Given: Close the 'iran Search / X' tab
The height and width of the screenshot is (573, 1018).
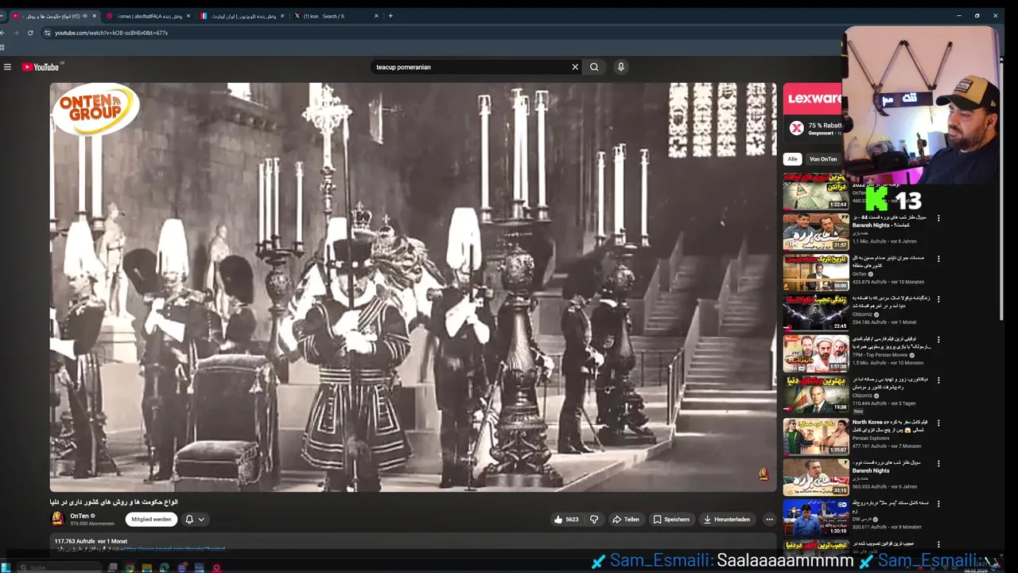Looking at the screenshot, I should [x=376, y=16].
